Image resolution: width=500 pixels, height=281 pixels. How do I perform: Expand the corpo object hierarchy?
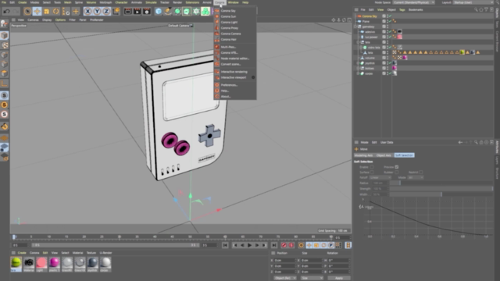click(358, 73)
